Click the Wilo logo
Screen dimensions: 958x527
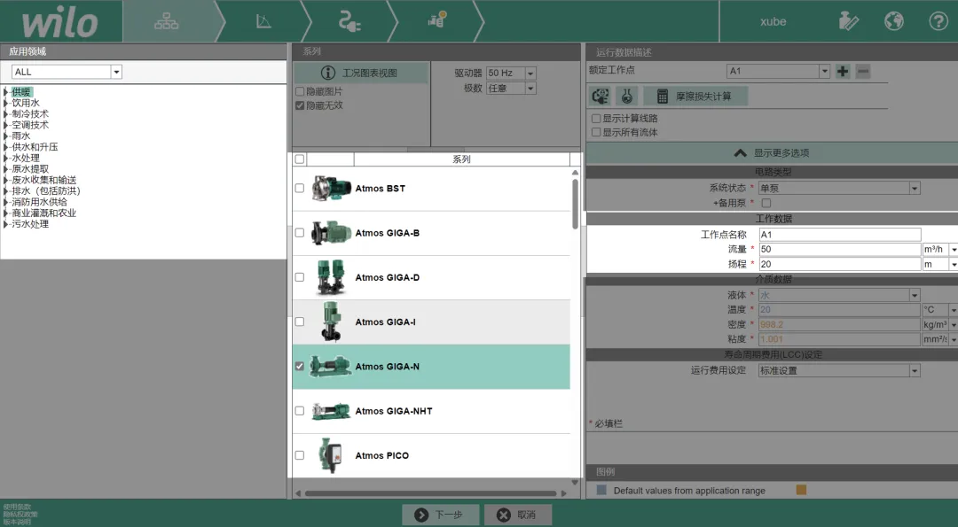pyautogui.click(x=60, y=22)
